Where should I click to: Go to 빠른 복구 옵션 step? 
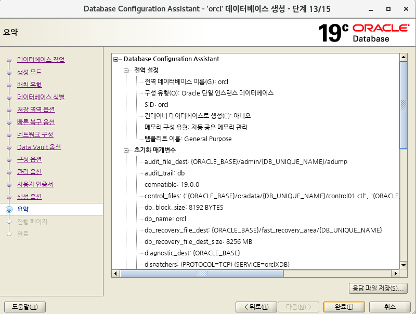36,122
